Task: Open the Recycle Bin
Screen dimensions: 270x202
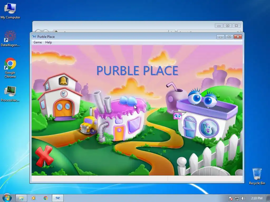Action: click(x=257, y=176)
